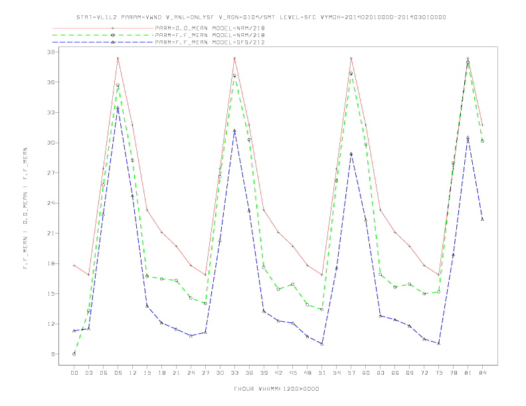The image size is (526, 406).
Task: Click x-axis tick label 12
Action: (133, 373)
